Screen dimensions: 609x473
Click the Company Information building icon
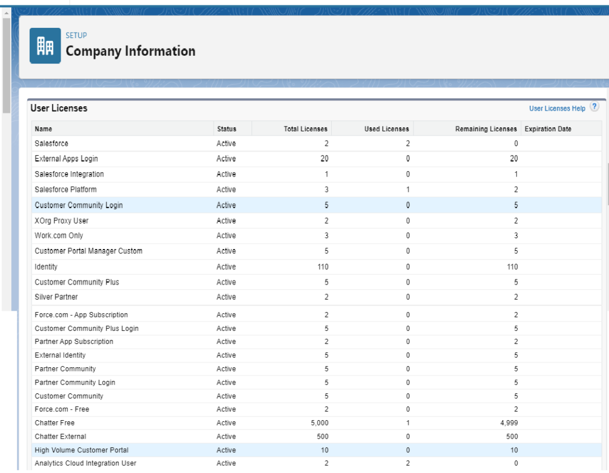(x=45, y=45)
